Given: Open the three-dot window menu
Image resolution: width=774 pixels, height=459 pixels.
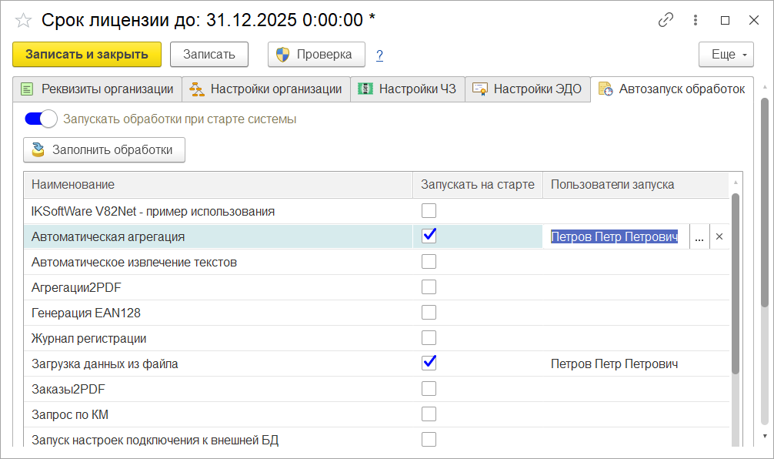Looking at the screenshot, I should (x=696, y=21).
